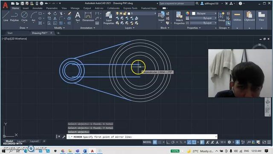The height and width of the screenshot is (154, 273).
Task: Toggle the drawing grid display in status bar
Action: tap(154, 142)
